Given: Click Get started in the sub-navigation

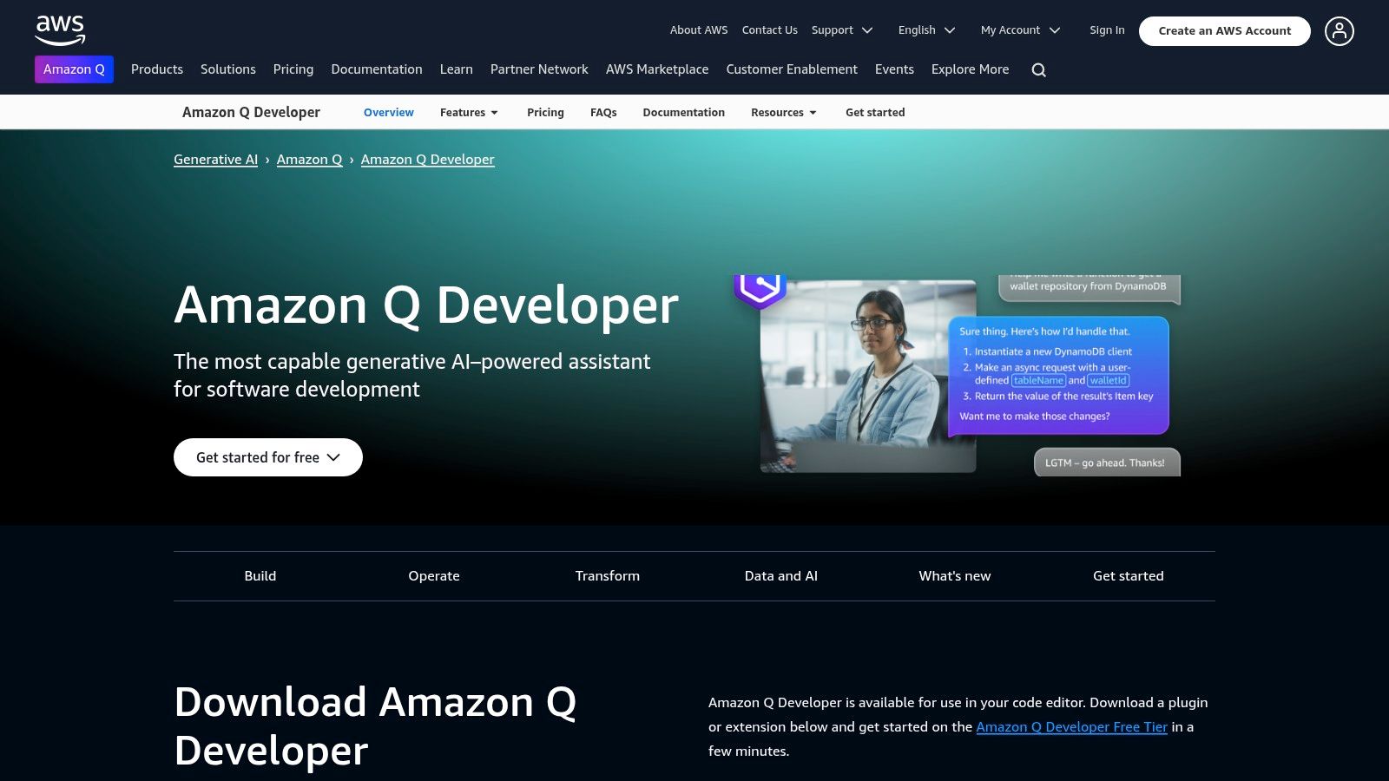Looking at the screenshot, I should tap(875, 113).
